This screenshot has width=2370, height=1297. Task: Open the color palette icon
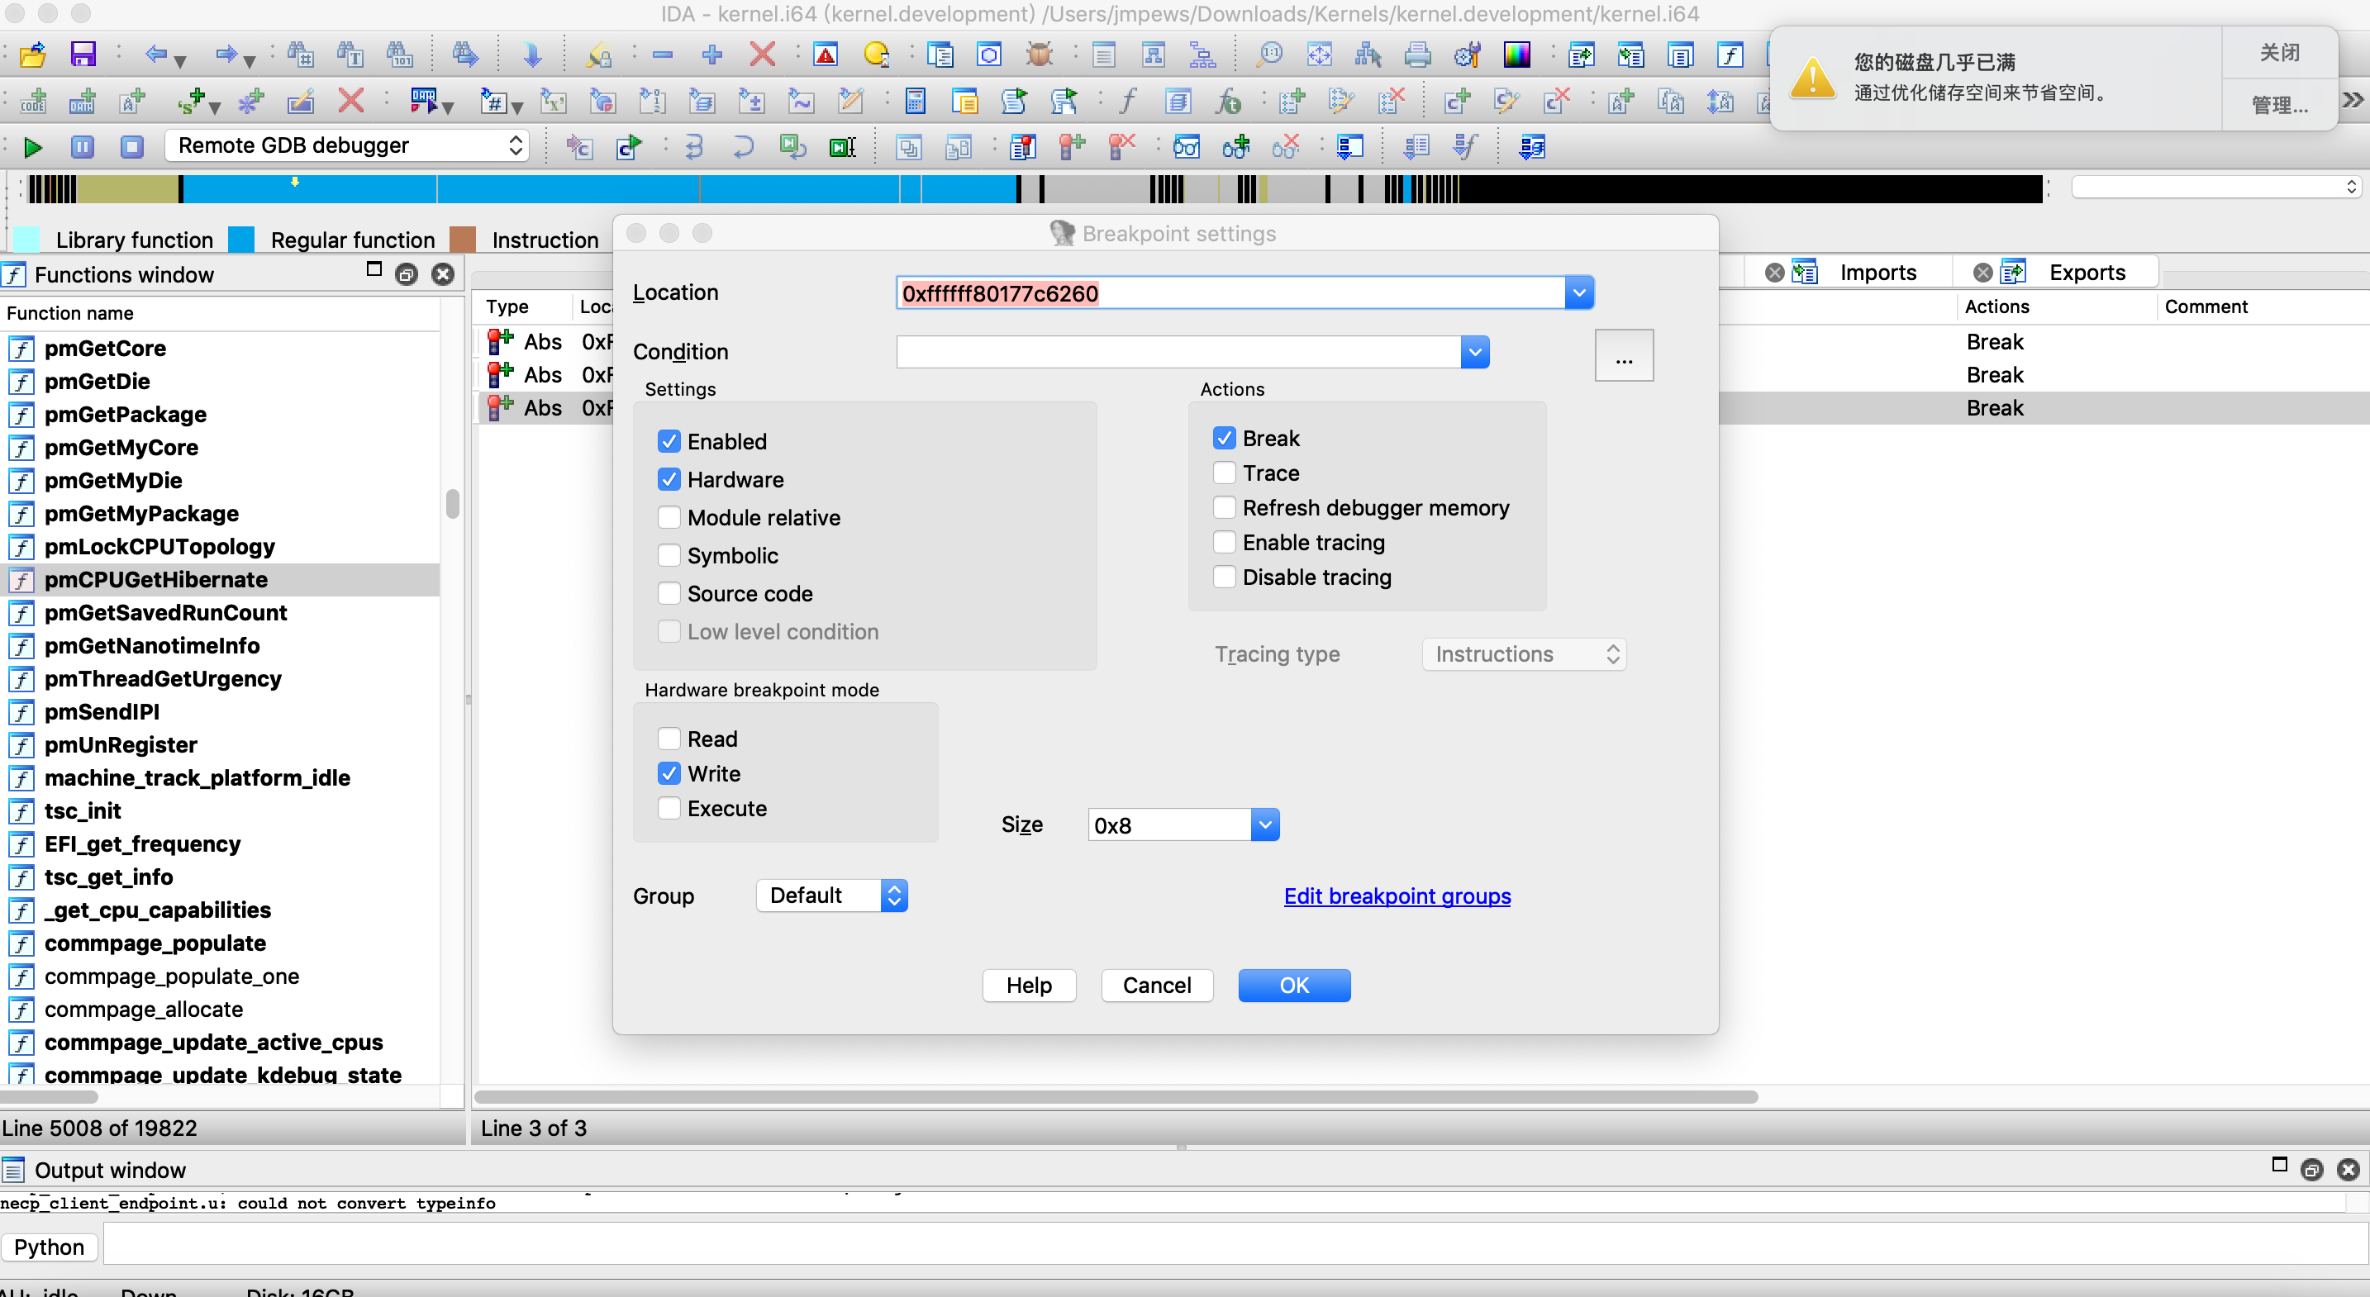1516,55
